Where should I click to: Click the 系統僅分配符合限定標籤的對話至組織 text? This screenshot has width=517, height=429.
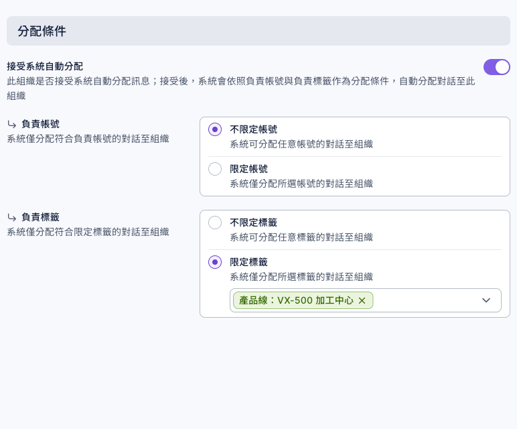pos(88,232)
